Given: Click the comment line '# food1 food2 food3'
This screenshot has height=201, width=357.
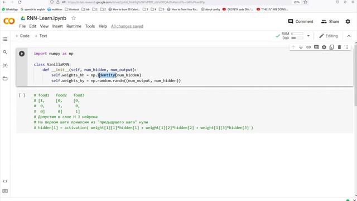Looking at the screenshot, I should tap(59, 95).
